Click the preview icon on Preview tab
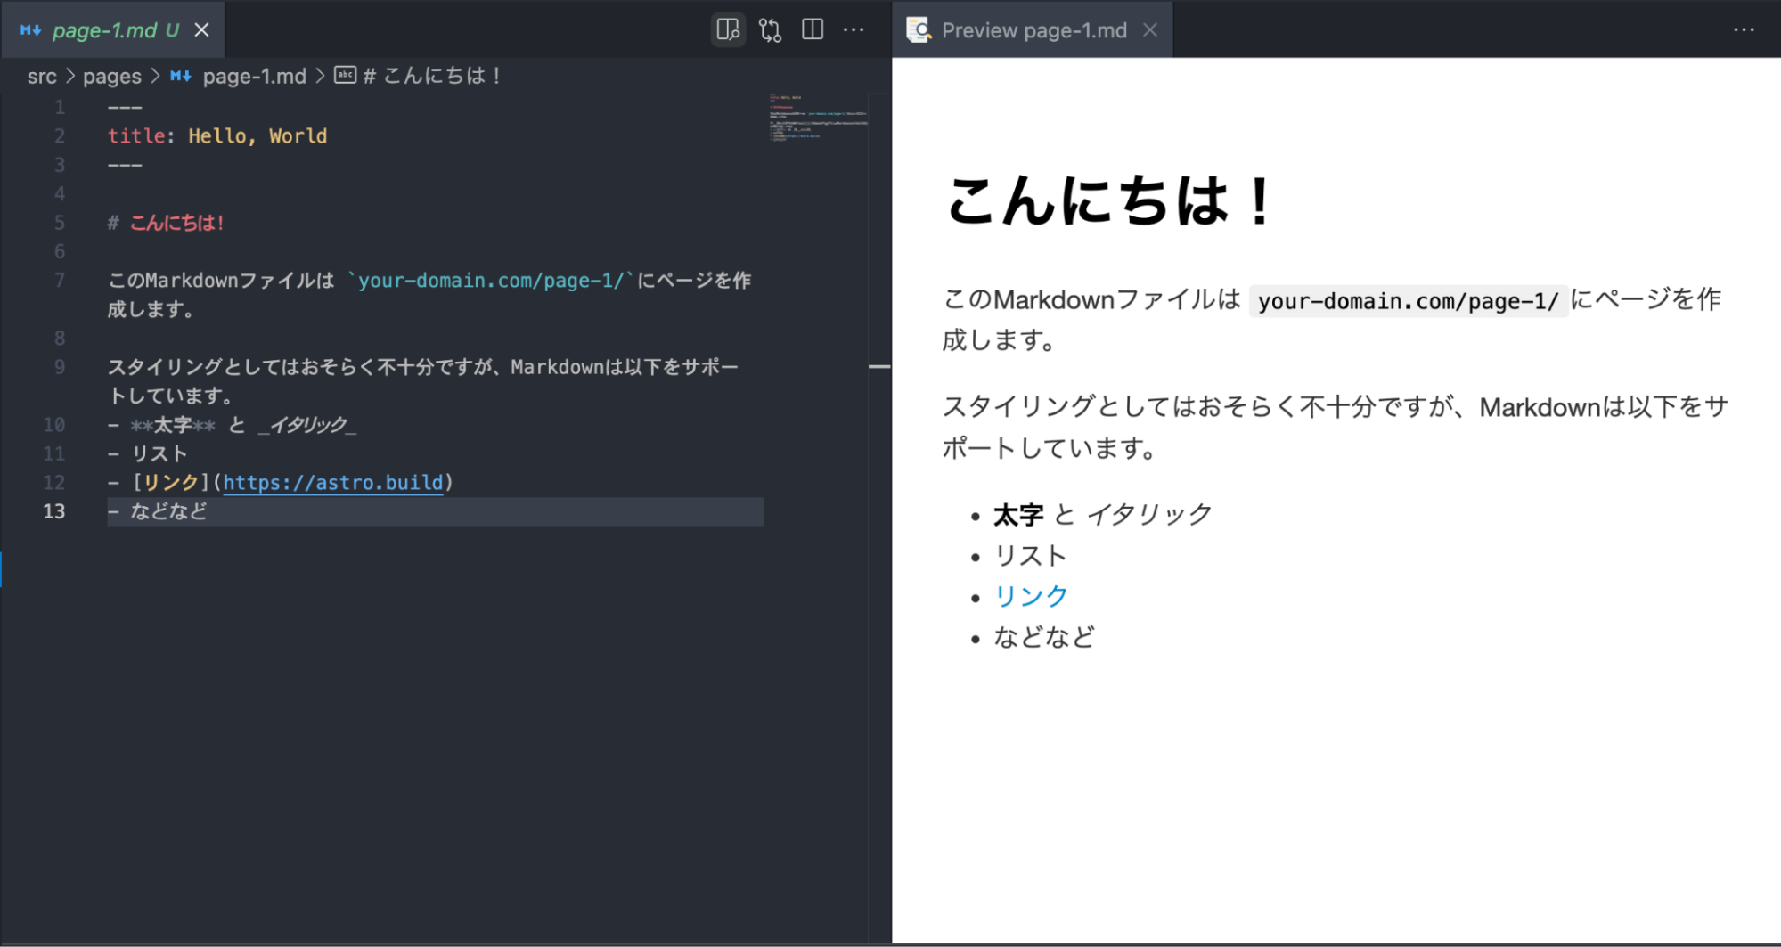The image size is (1781, 947). pyautogui.click(x=919, y=29)
